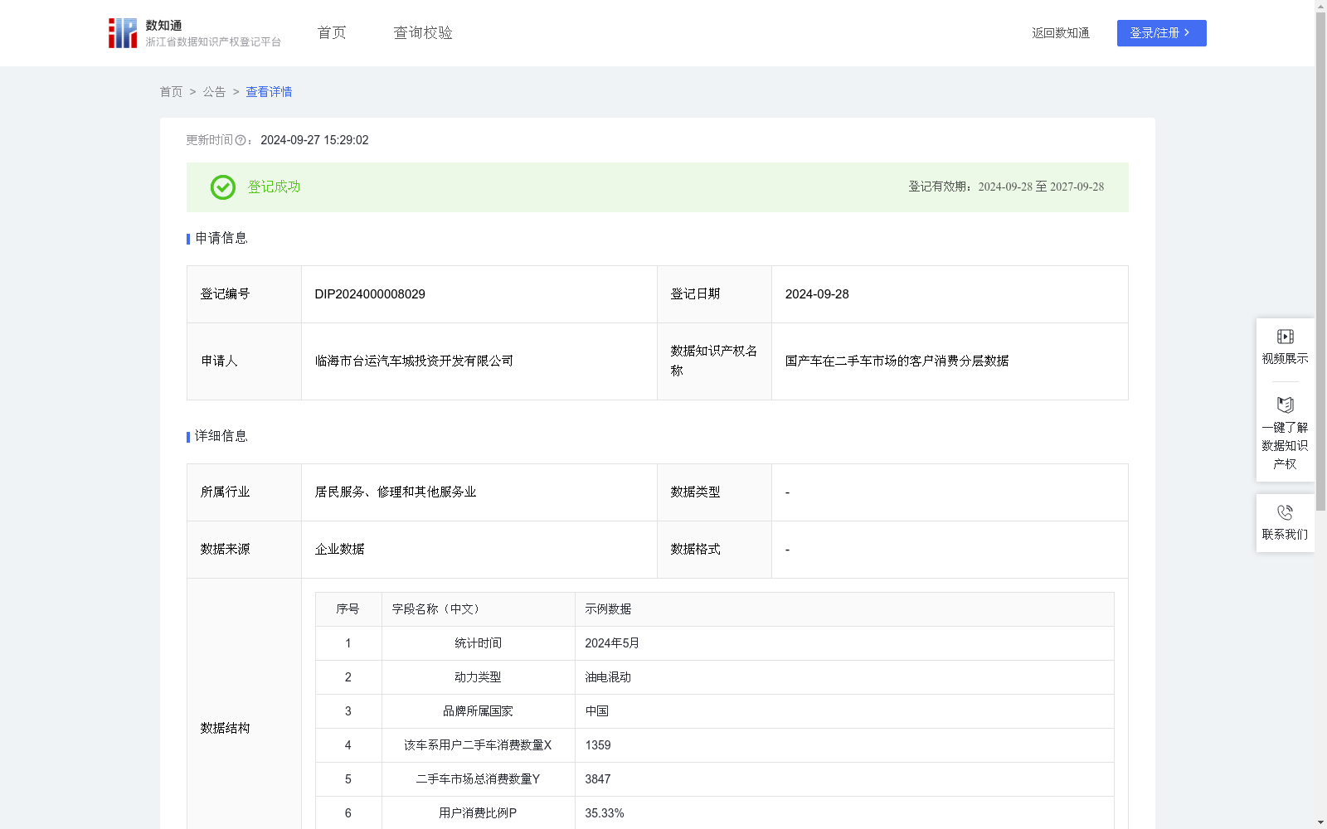Viewport: 1327px width, 829px height.
Task: Click the 登录/注册 button
Action: click(x=1161, y=33)
